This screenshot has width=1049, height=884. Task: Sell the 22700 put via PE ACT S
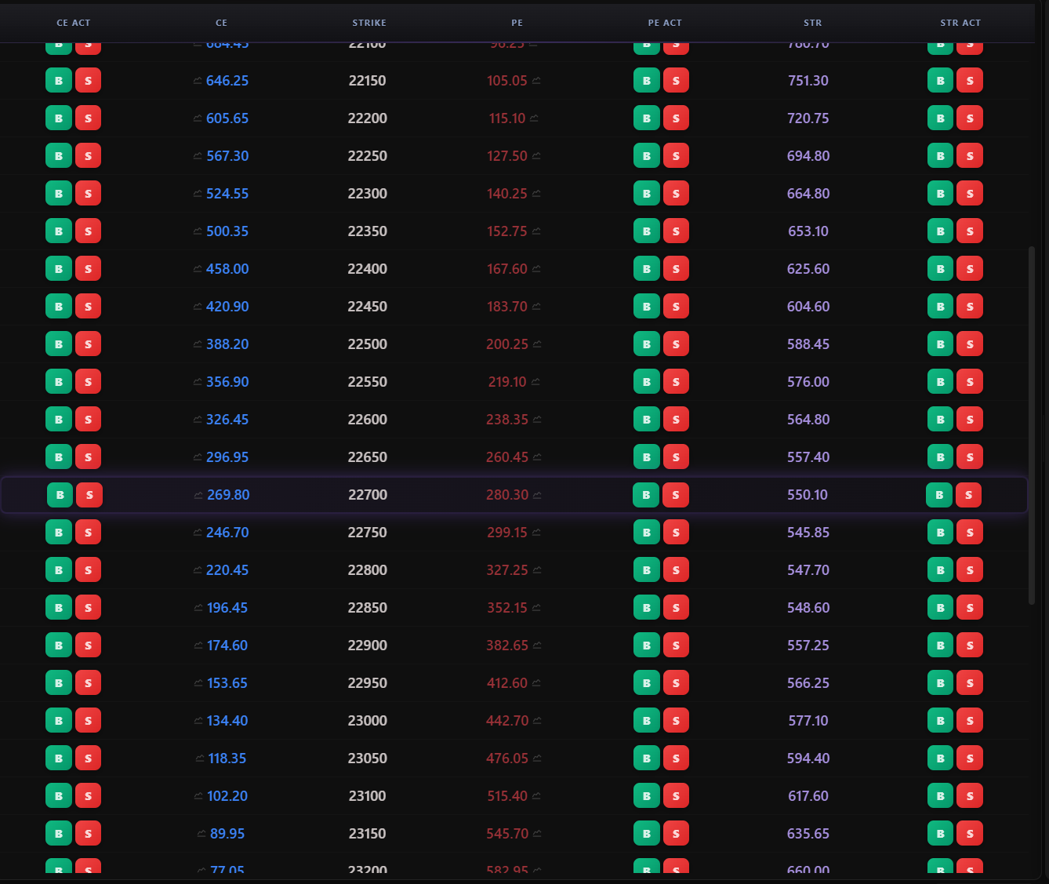pyautogui.click(x=676, y=495)
